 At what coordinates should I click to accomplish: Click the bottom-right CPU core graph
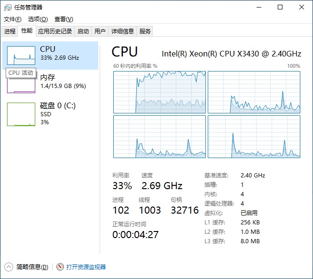pos(254,137)
